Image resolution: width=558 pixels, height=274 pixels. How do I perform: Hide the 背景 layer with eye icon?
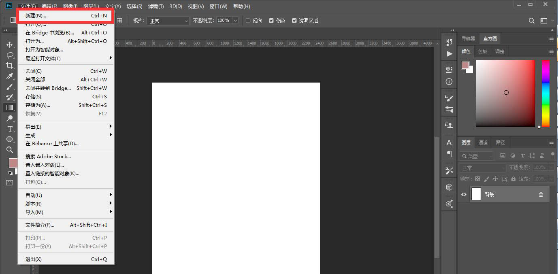coord(464,195)
